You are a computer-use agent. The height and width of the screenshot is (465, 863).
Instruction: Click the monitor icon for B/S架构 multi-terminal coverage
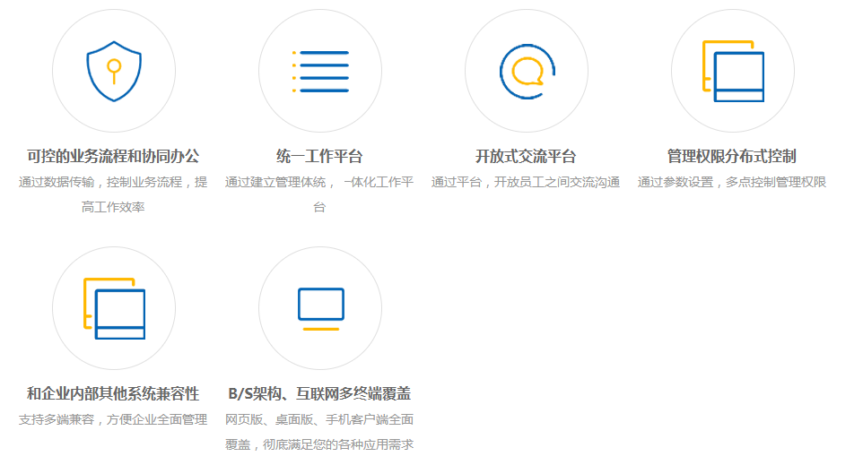(x=320, y=305)
